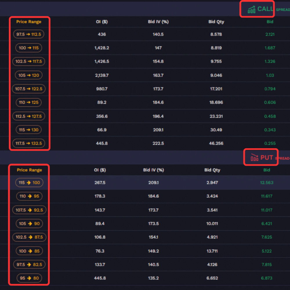Image resolution: width=290 pixels, height=290 pixels.
Task: Select the 117.5 → 132.5 call spread pill
Action: pyautogui.click(x=29, y=143)
